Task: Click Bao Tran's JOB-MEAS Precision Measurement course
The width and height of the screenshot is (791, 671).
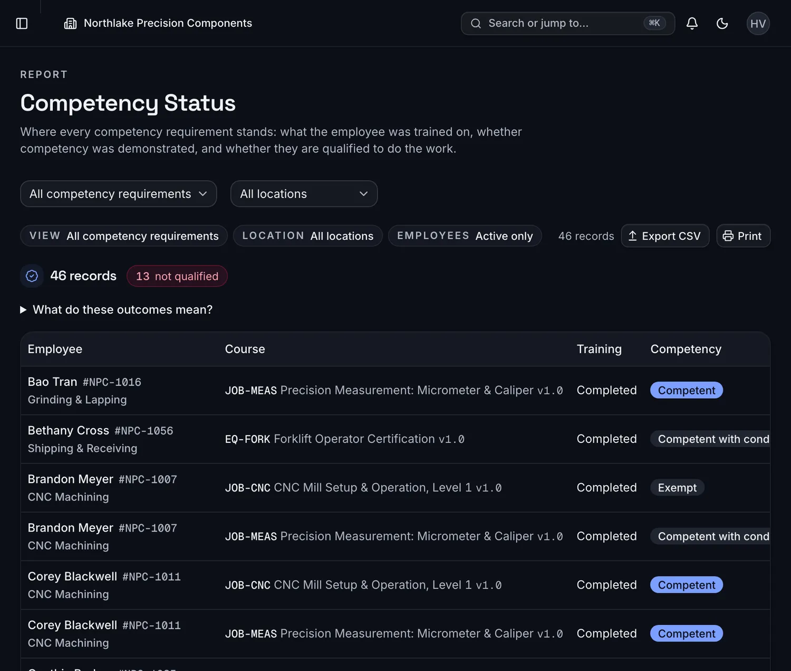Action: (x=394, y=390)
